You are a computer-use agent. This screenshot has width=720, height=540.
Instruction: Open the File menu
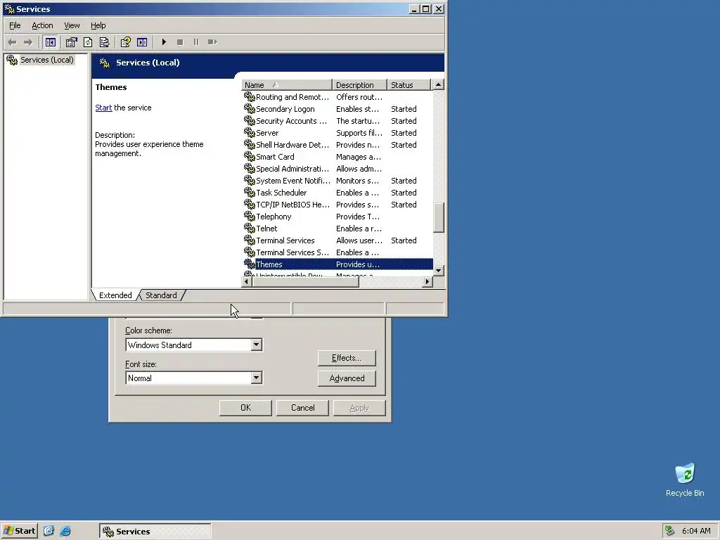(15, 25)
